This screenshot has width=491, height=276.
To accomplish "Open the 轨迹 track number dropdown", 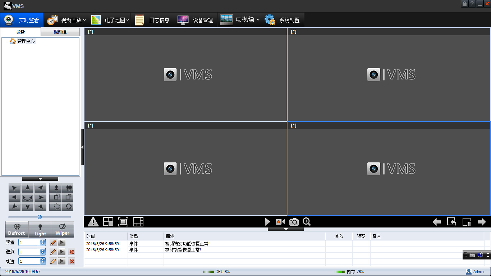I will [43, 261].
